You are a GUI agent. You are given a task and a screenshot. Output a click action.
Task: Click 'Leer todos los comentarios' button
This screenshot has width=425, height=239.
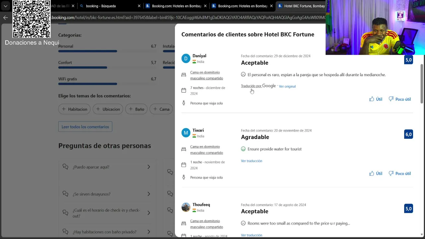85,127
